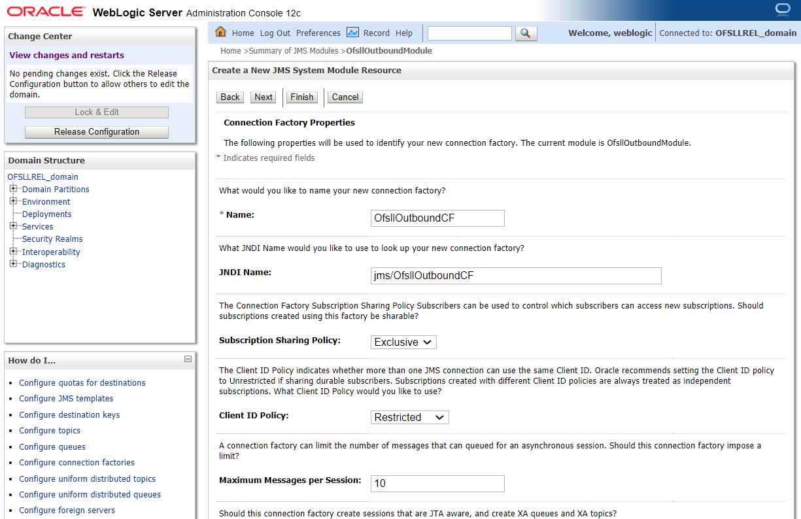The height and width of the screenshot is (519, 801).
Task: Click Record in toolbar
Action: coord(377,33)
